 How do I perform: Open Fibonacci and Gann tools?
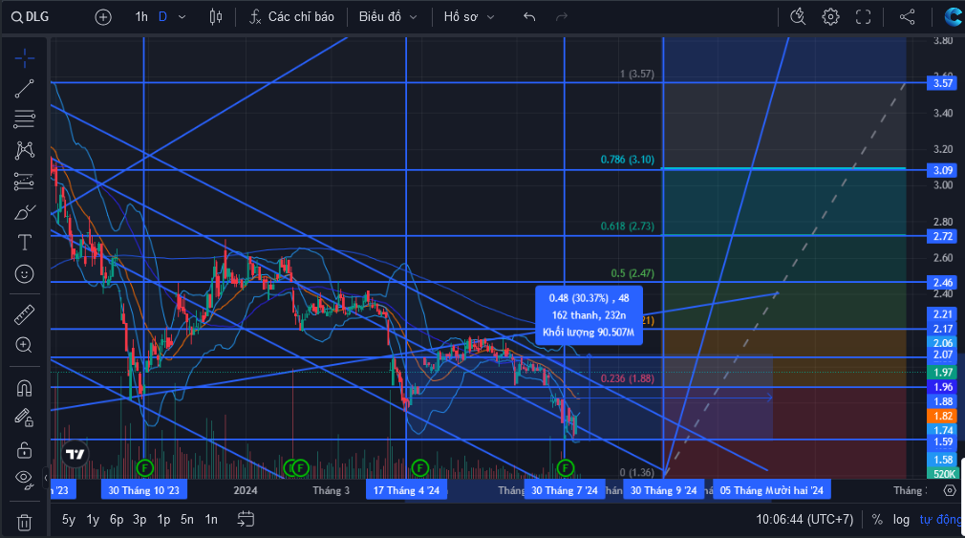pos(25,118)
